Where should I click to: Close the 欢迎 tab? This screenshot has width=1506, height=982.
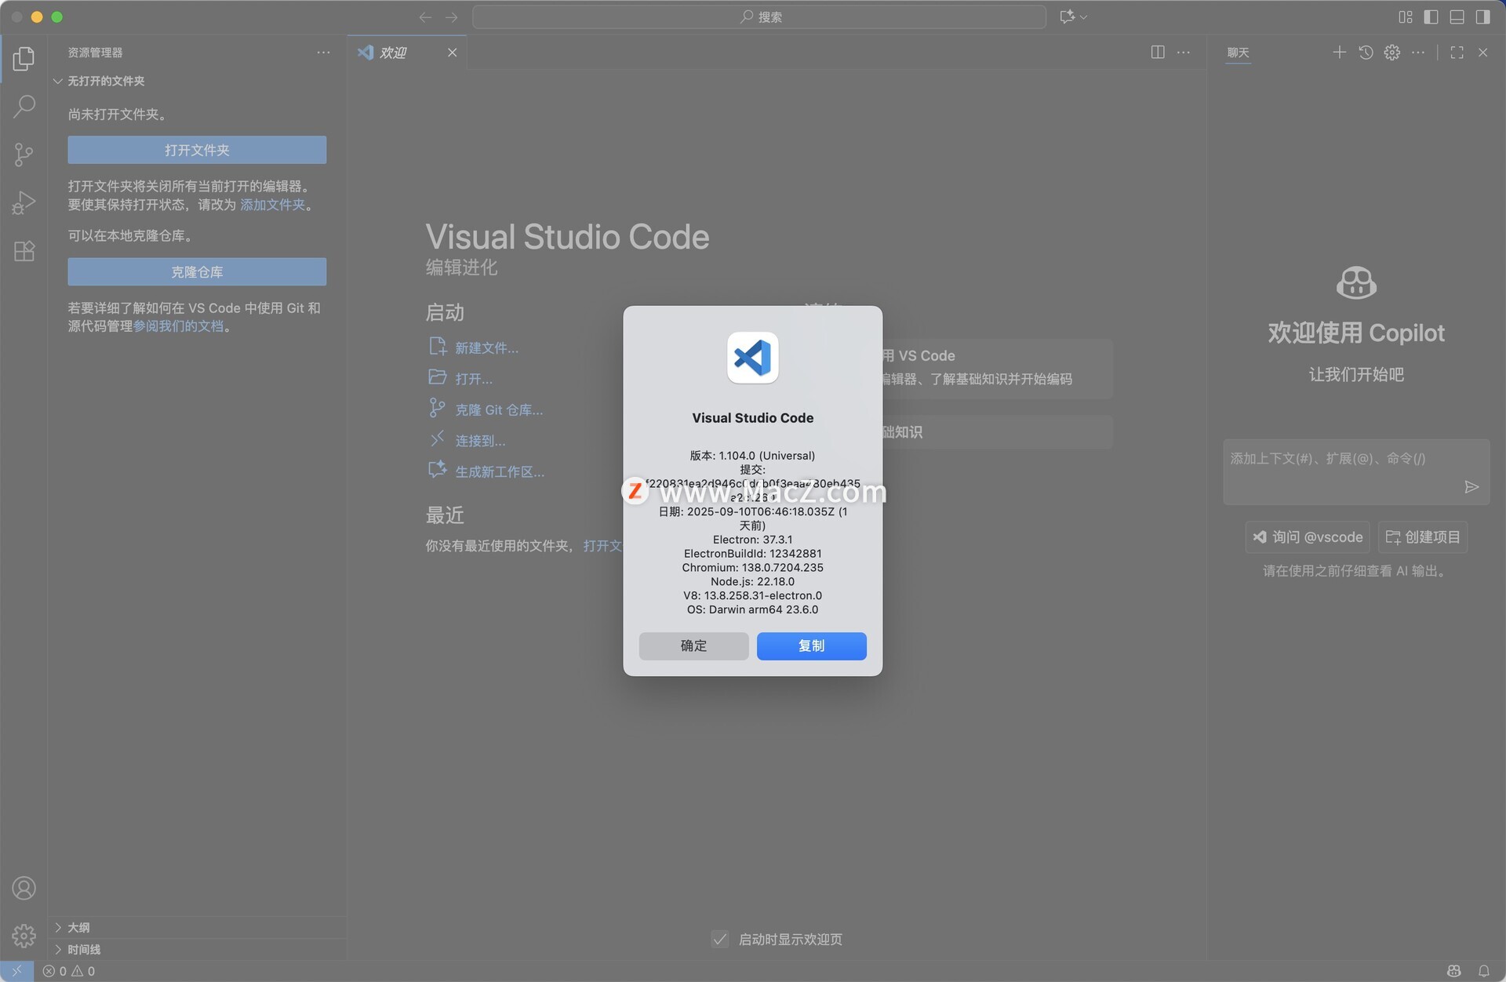tap(452, 53)
